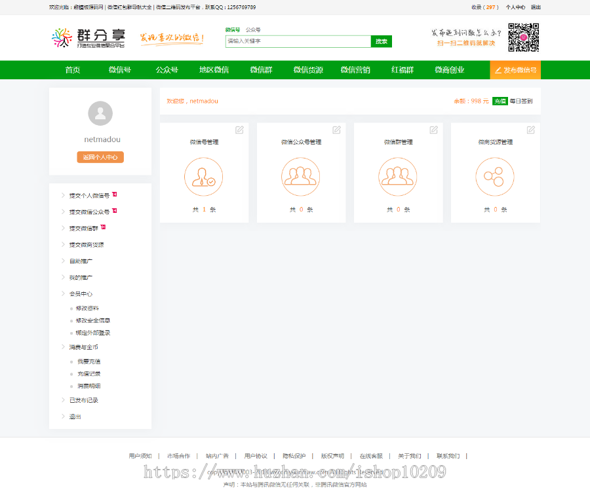The height and width of the screenshot is (503, 590).
Task: Click edit pencil icon on 微商货源管理 card
Action: point(530,130)
